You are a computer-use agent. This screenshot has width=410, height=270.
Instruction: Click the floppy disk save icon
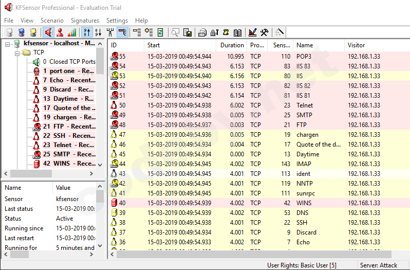click(x=188, y=32)
